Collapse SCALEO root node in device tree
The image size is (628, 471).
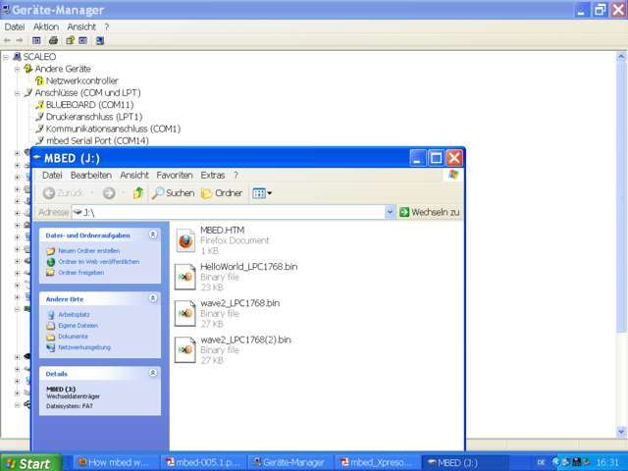click(6, 57)
